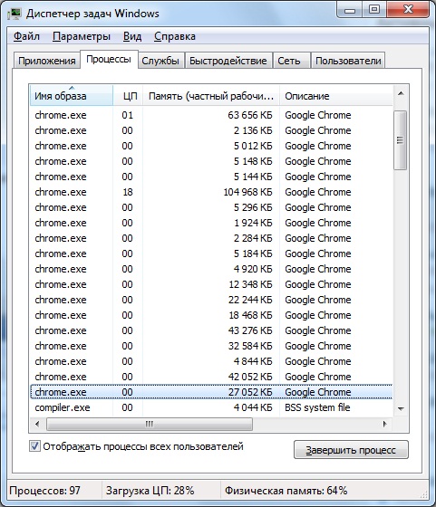The image size is (436, 507).
Task: Select chrome.exe process using 5 296 КБ
Action: click(x=211, y=207)
